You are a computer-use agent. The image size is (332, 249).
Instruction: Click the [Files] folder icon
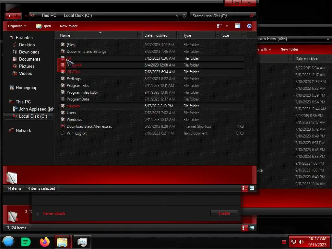click(x=63, y=44)
